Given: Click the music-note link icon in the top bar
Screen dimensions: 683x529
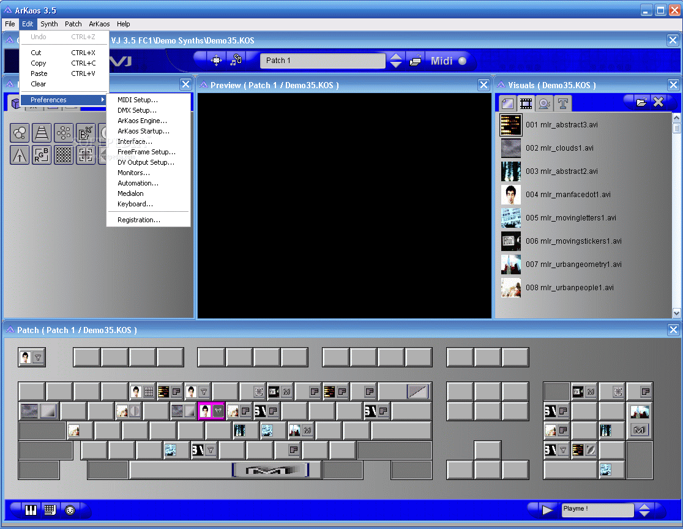Looking at the screenshot, I should pos(236,60).
